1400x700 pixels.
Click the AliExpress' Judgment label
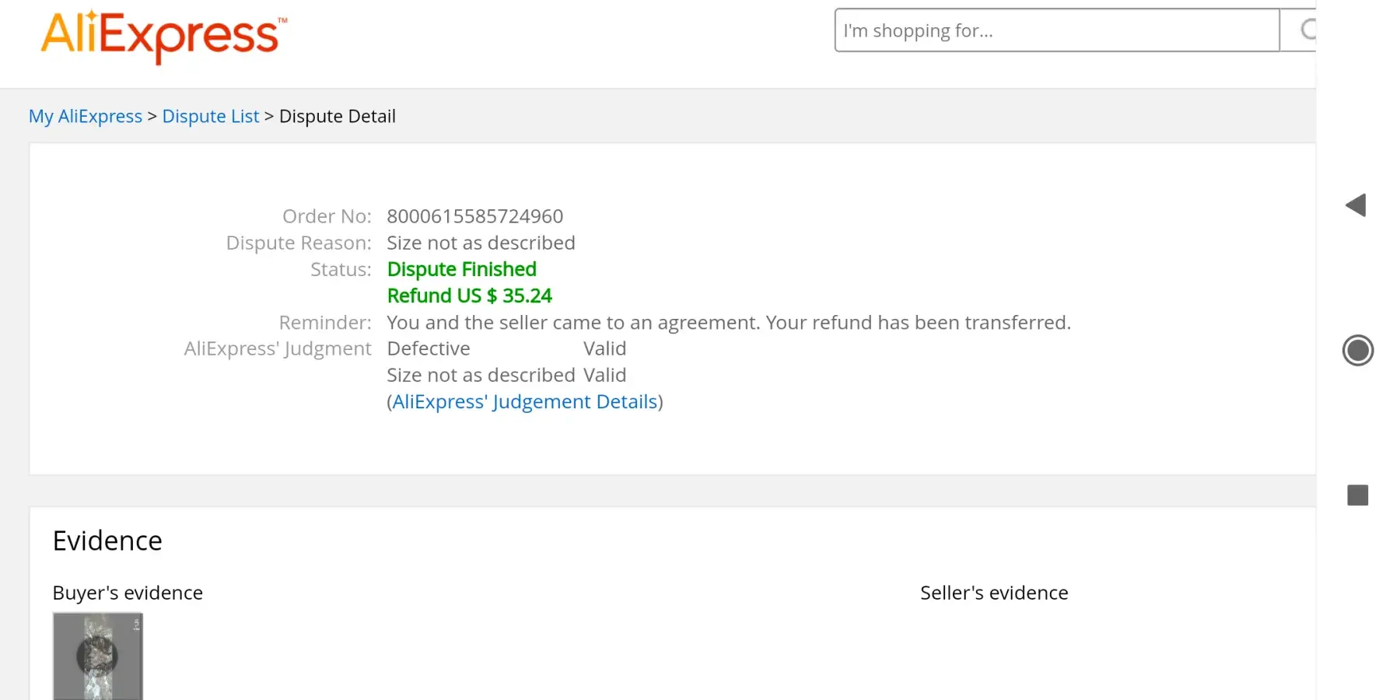pyautogui.click(x=278, y=349)
